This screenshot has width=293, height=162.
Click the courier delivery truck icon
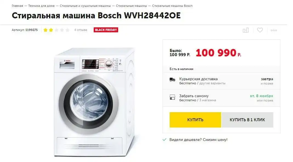pyautogui.click(x=172, y=80)
